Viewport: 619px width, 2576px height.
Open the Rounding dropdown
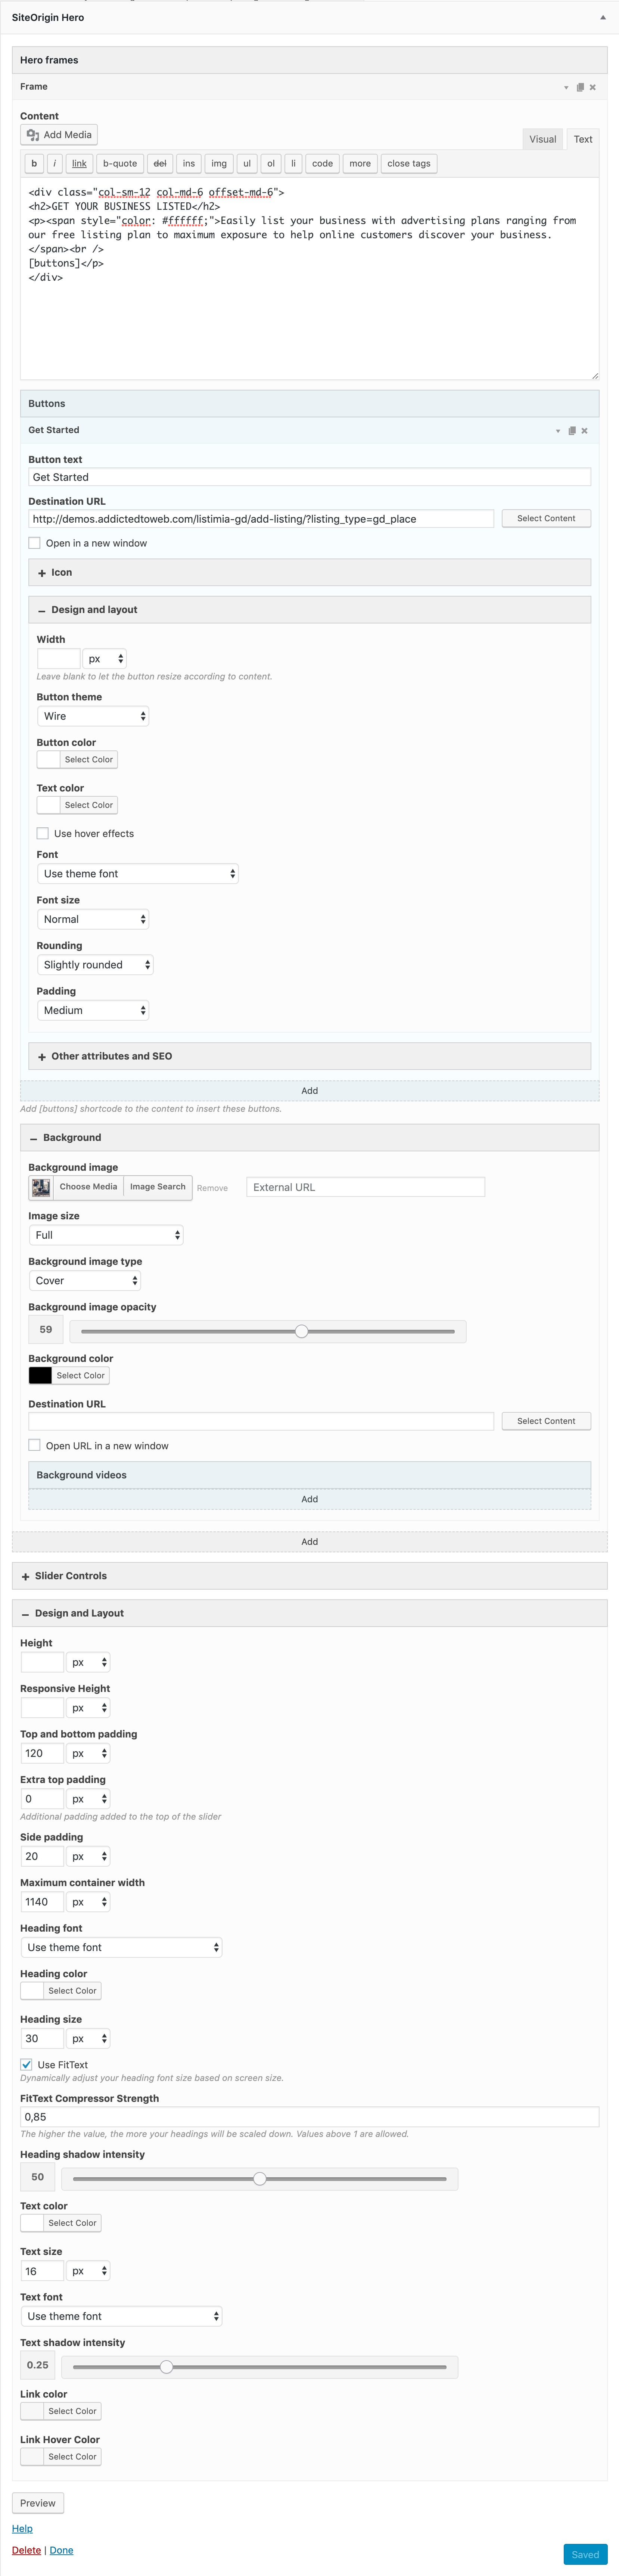(95, 965)
